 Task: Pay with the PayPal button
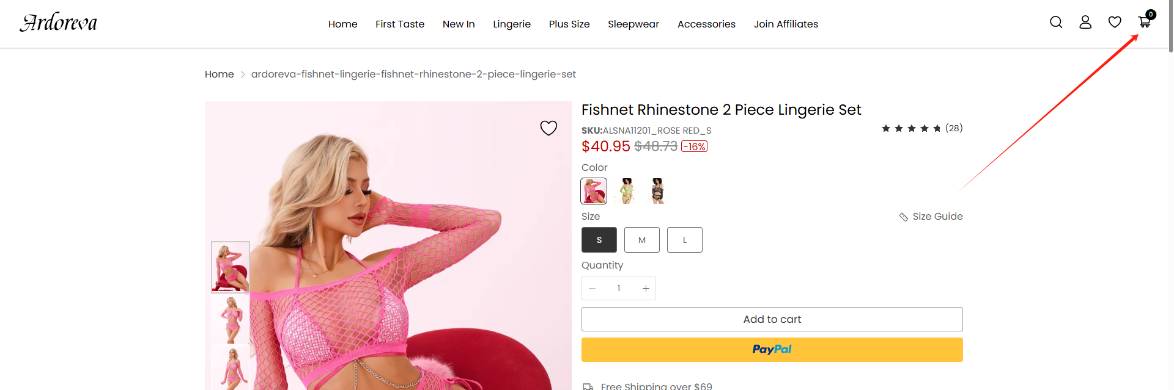(772, 350)
